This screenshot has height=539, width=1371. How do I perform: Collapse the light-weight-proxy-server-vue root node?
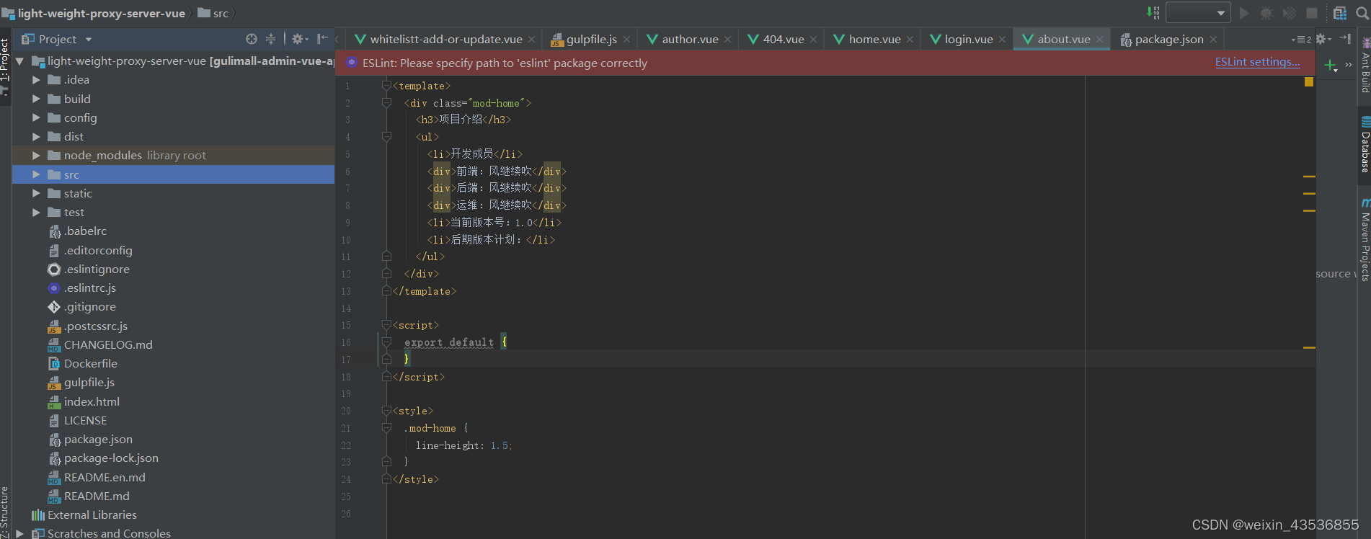pos(20,61)
